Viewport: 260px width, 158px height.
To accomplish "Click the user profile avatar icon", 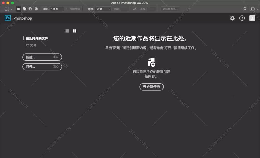I will pos(252,18).
